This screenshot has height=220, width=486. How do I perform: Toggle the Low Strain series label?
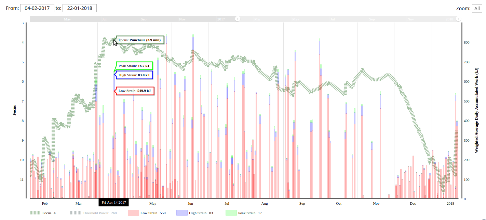click(149, 213)
